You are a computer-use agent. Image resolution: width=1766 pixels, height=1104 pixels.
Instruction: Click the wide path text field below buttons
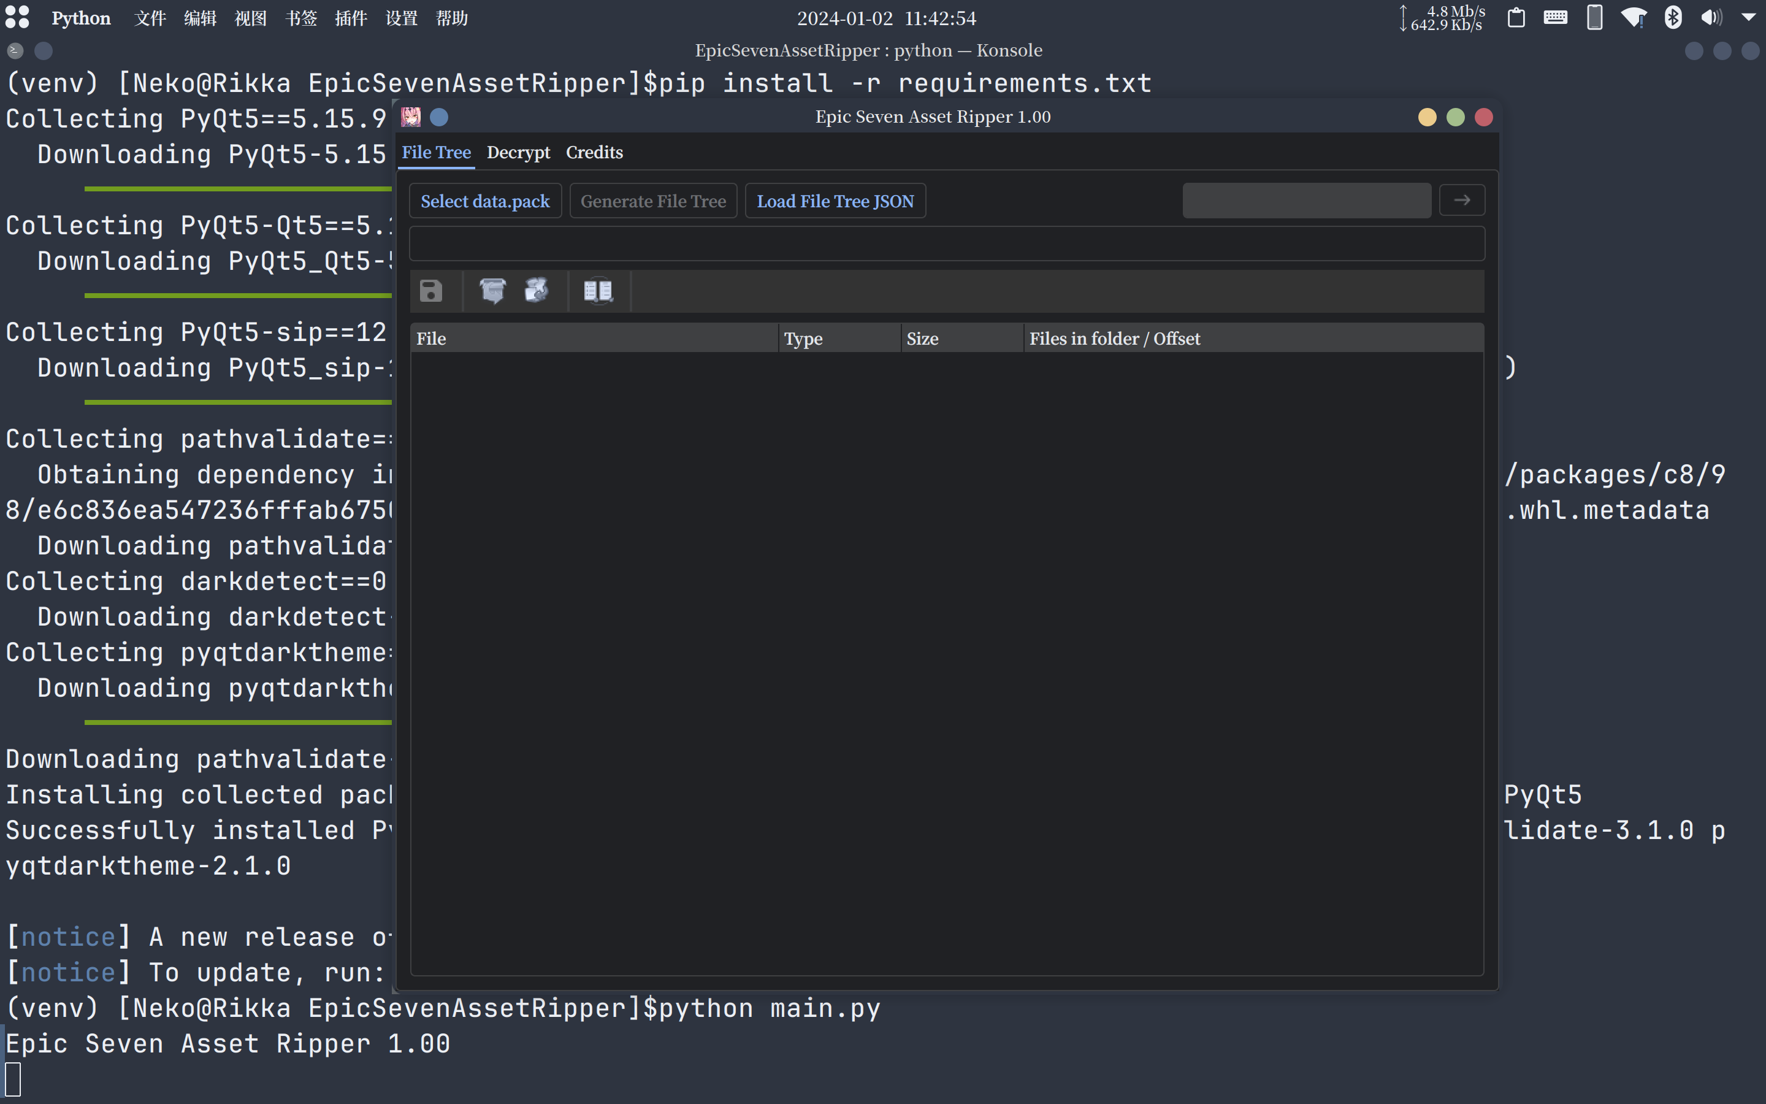(x=947, y=243)
